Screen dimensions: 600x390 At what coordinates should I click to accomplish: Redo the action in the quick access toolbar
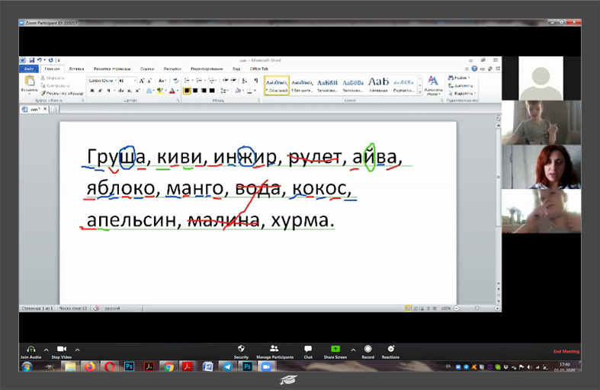pos(50,60)
